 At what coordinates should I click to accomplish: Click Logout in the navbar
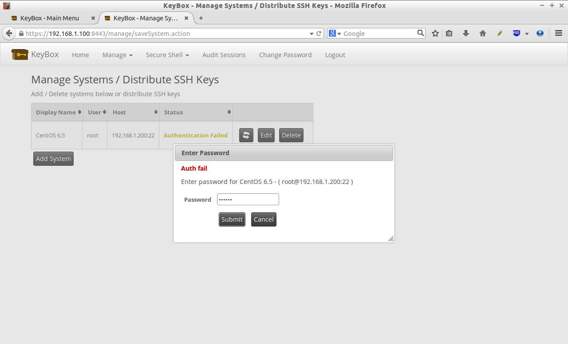tap(335, 55)
